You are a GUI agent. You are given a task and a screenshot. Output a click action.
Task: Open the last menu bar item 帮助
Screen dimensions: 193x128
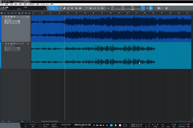click(52, 4)
